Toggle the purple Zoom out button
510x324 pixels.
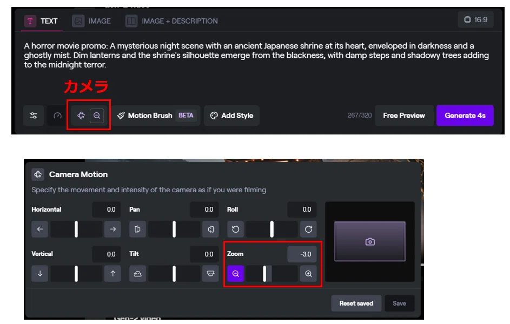tap(235, 274)
